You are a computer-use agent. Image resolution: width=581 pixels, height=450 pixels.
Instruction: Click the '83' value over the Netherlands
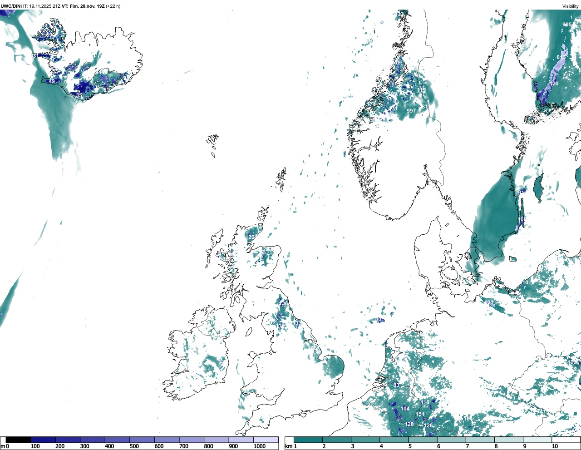pos(396,385)
